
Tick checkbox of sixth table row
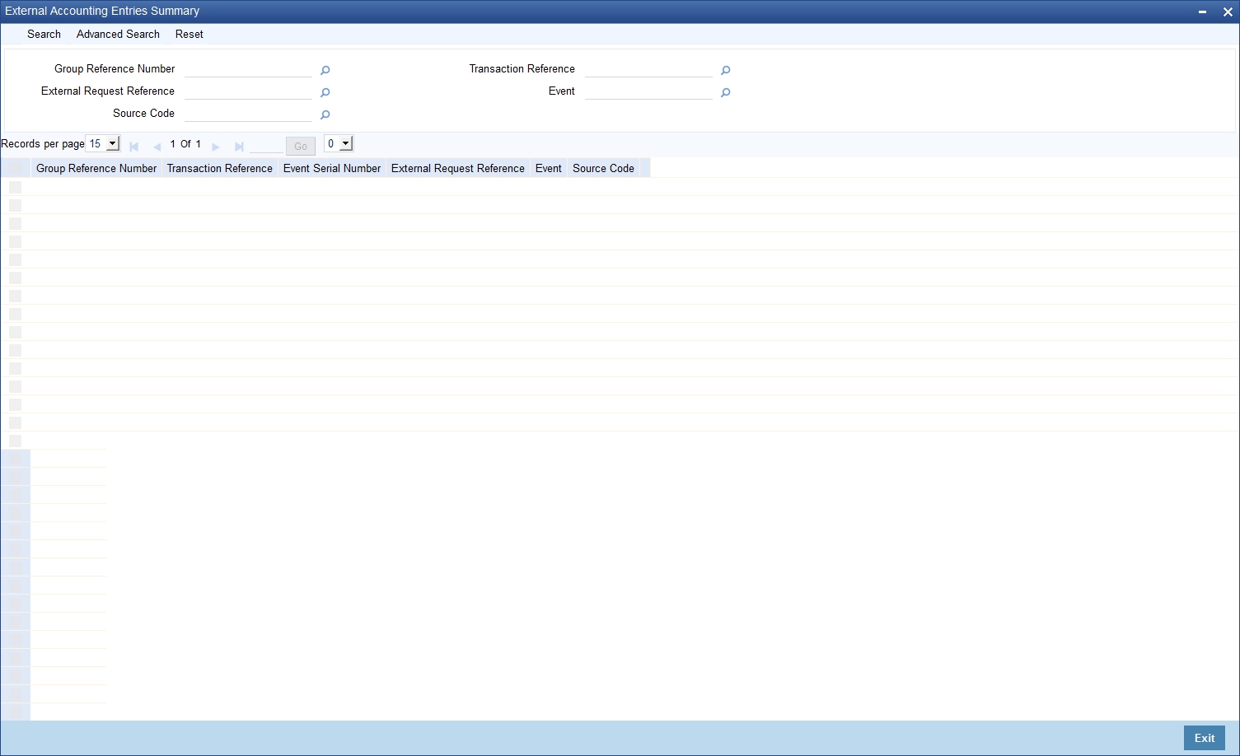tap(15, 278)
